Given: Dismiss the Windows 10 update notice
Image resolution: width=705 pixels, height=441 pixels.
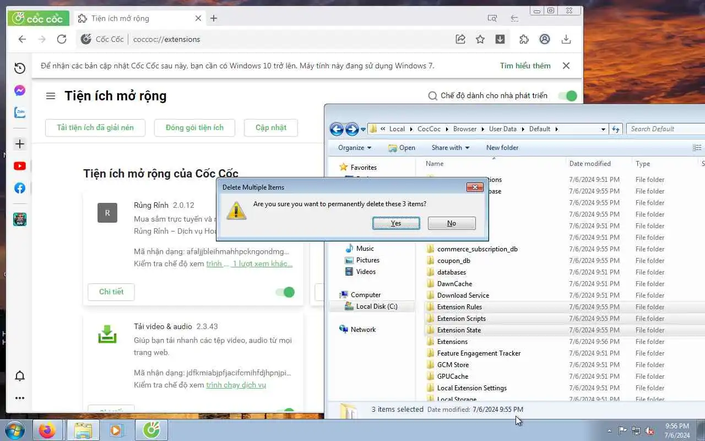Looking at the screenshot, I should tap(566, 66).
